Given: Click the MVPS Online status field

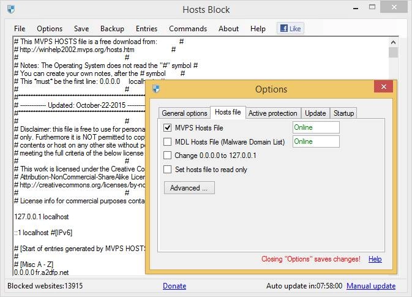Looking at the screenshot, I should (x=316, y=127).
